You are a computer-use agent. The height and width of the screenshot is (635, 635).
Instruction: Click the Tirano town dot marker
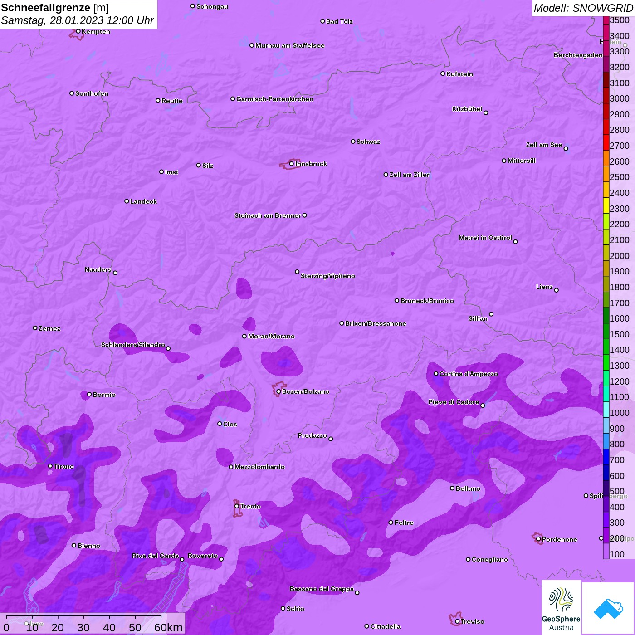tap(50, 466)
